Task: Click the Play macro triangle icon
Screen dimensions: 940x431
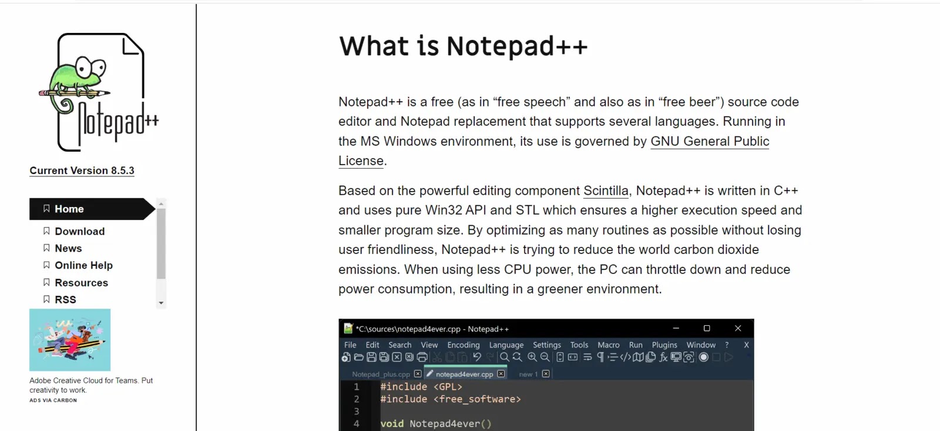Action: click(728, 357)
